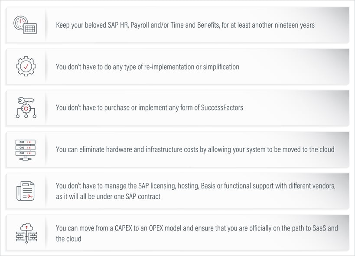This screenshot has width=355, height=256.
Task: Click the clock and calendar icon
Action: click(x=25, y=25)
